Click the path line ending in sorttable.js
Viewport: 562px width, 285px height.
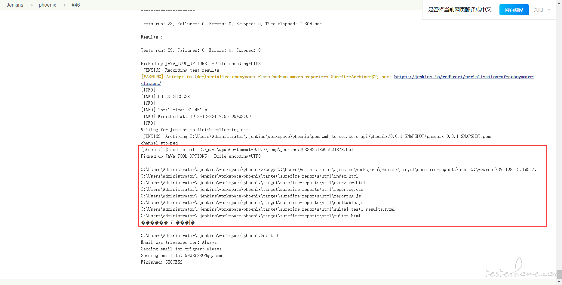pos(252,203)
